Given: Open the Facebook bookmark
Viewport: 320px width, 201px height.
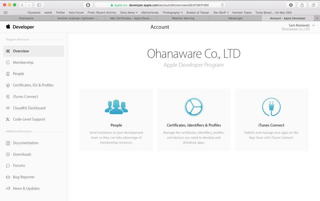Looking at the screenshot, I should 34,12.
